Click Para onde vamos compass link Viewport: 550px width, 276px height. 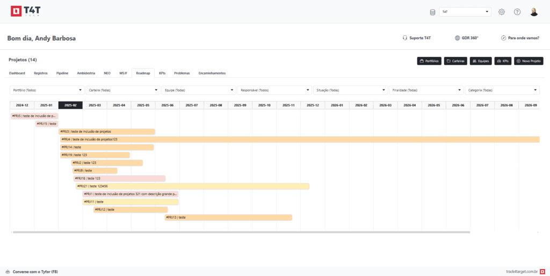(519, 38)
